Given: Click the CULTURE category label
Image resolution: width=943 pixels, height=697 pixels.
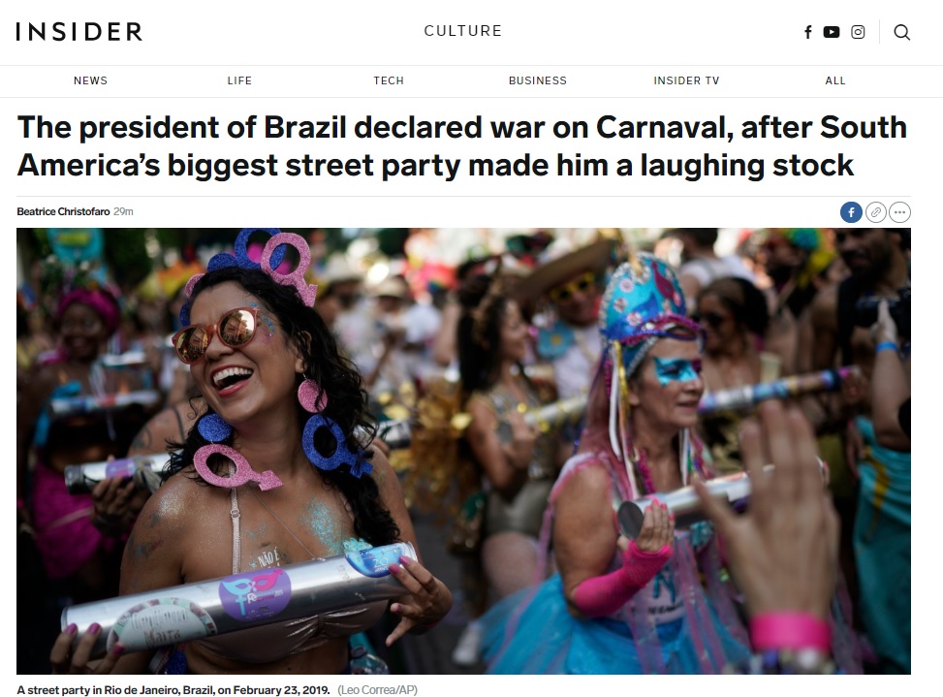Looking at the screenshot, I should click(463, 31).
